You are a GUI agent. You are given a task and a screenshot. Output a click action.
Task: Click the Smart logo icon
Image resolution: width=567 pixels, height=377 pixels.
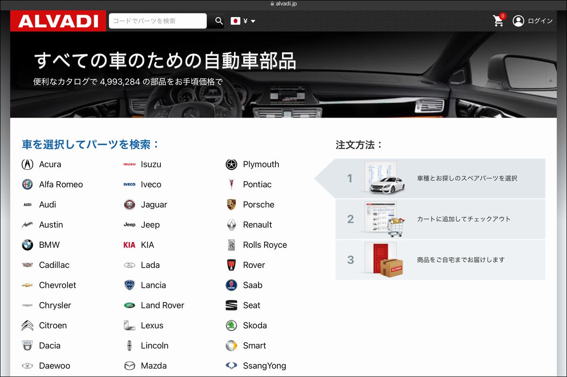(x=231, y=345)
